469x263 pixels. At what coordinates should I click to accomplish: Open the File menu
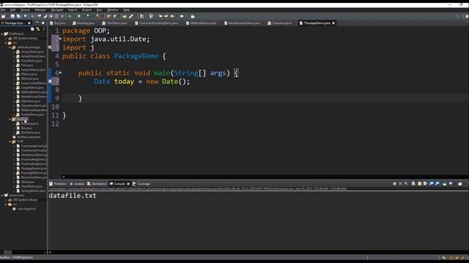pos(3,9)
